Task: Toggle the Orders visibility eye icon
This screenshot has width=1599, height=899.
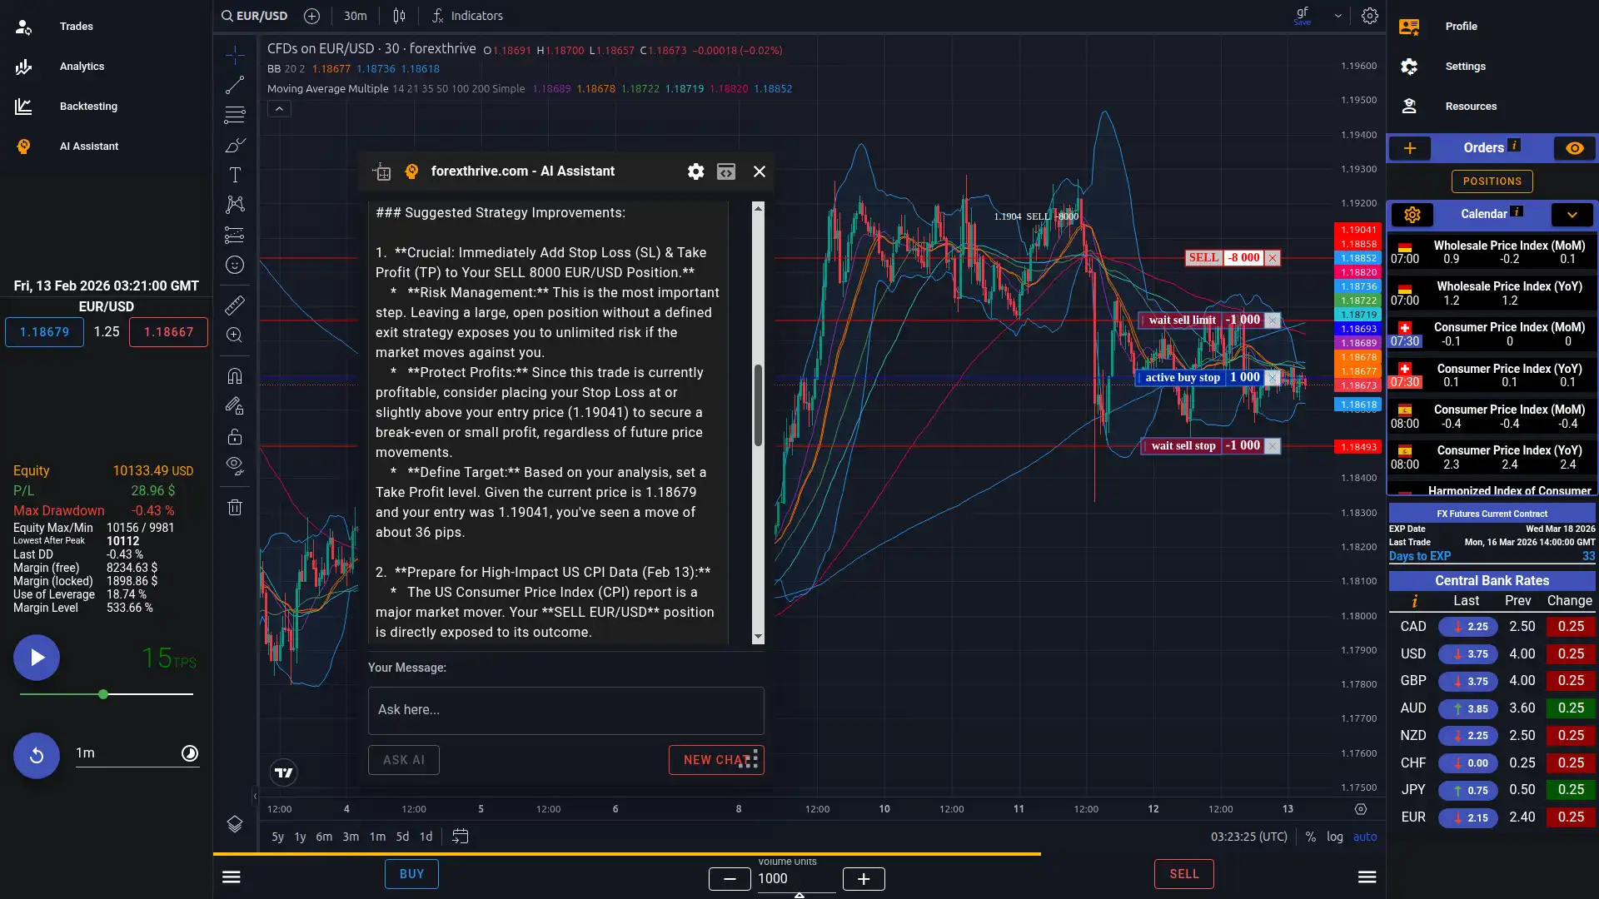Action: tap(1574, 148)
